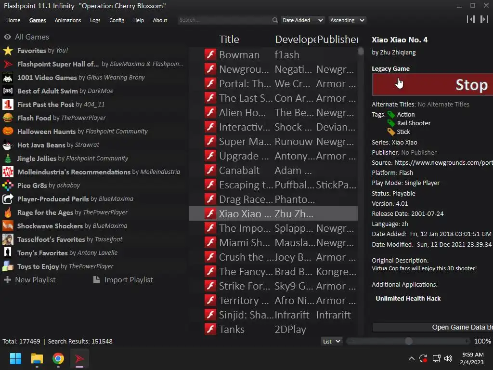Open the Logs tab
This screenshot has height=370, width=493.
[95, 20]
